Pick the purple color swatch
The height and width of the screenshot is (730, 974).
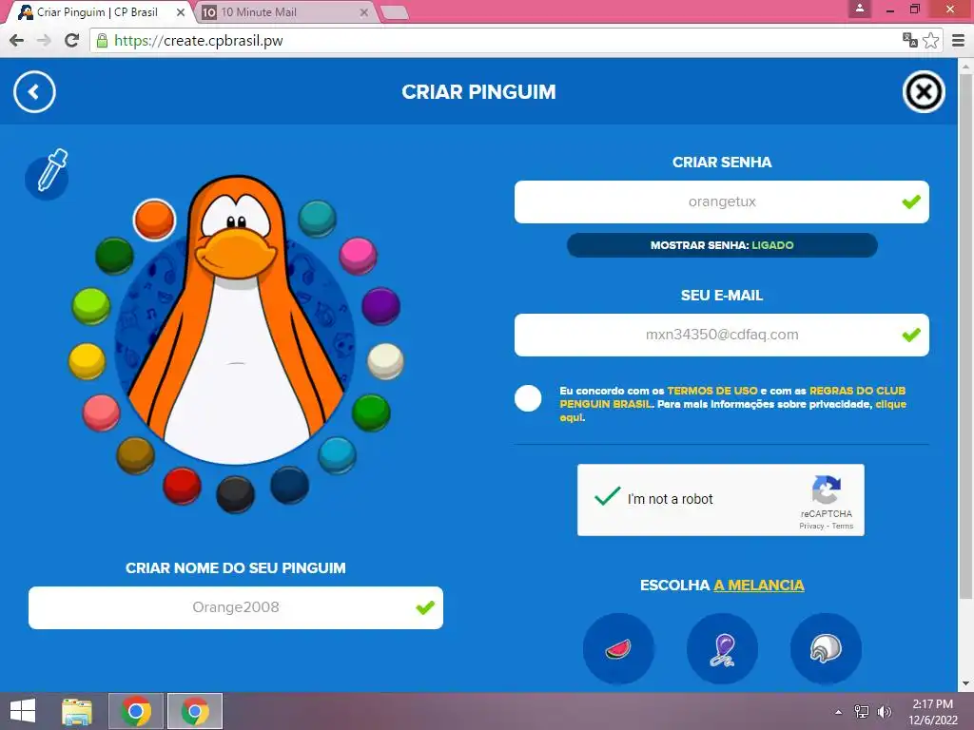(x=380, y=306)
